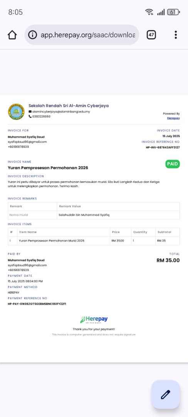Tap the Wi-Fi status bar icon

[x=149, y=12]
